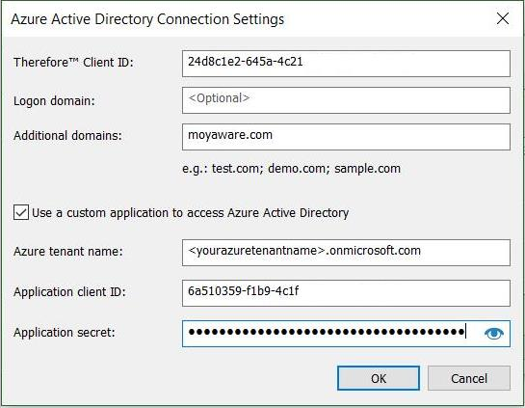The height and width of the screenshot is (408, 525).
Task: Toggle 'Use a custom application' checkbox
Action: pos(21,212)
